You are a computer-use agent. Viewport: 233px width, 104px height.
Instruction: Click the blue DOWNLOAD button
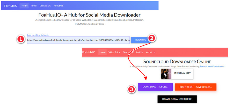tap(141, 40)
